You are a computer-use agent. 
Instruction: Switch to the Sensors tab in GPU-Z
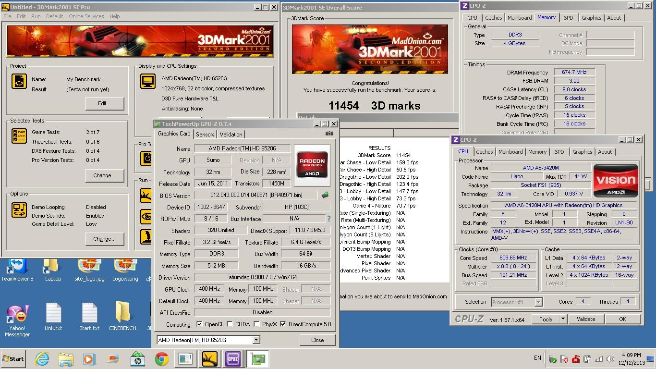pyautogui.click(x=205, y=135)
